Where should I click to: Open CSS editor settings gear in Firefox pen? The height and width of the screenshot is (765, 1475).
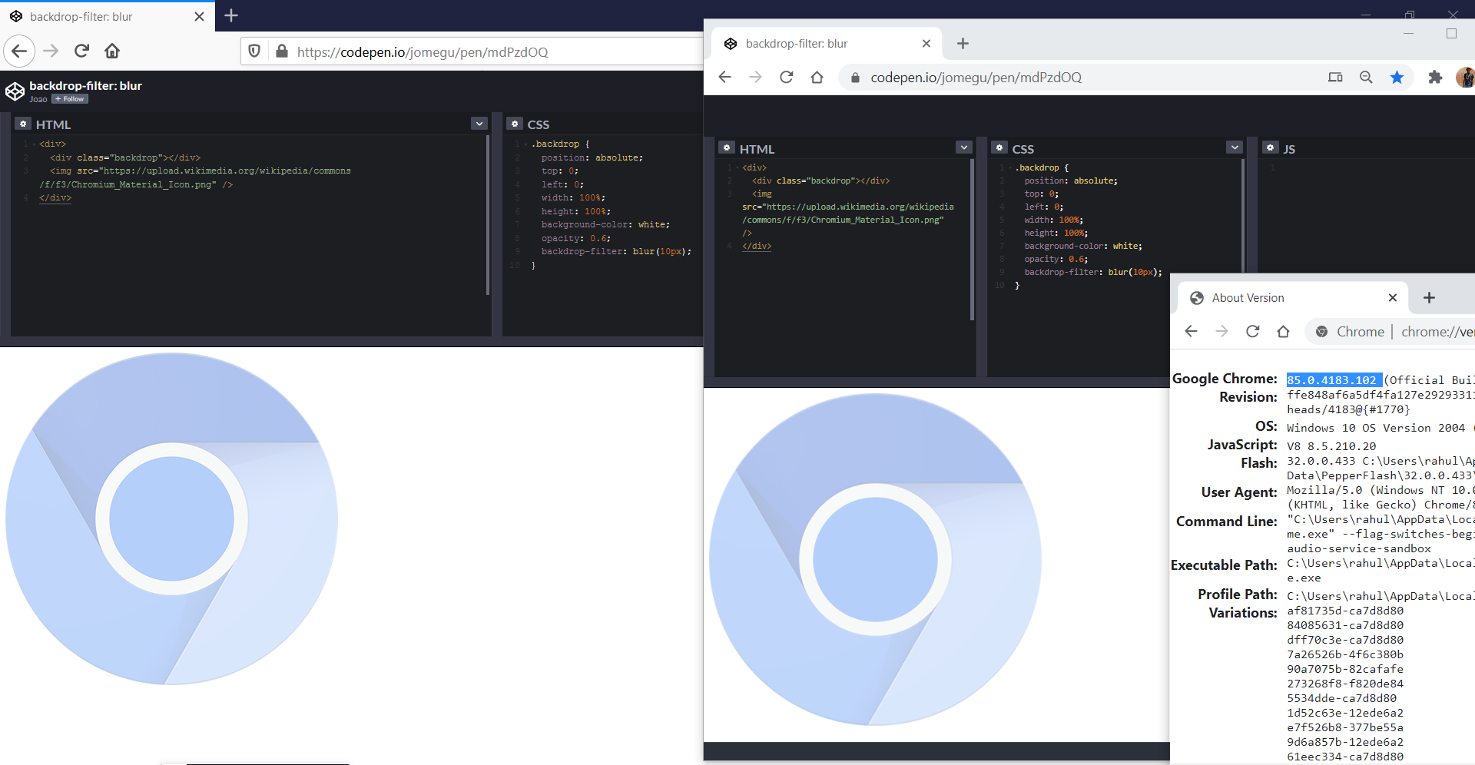coord(515,124)
